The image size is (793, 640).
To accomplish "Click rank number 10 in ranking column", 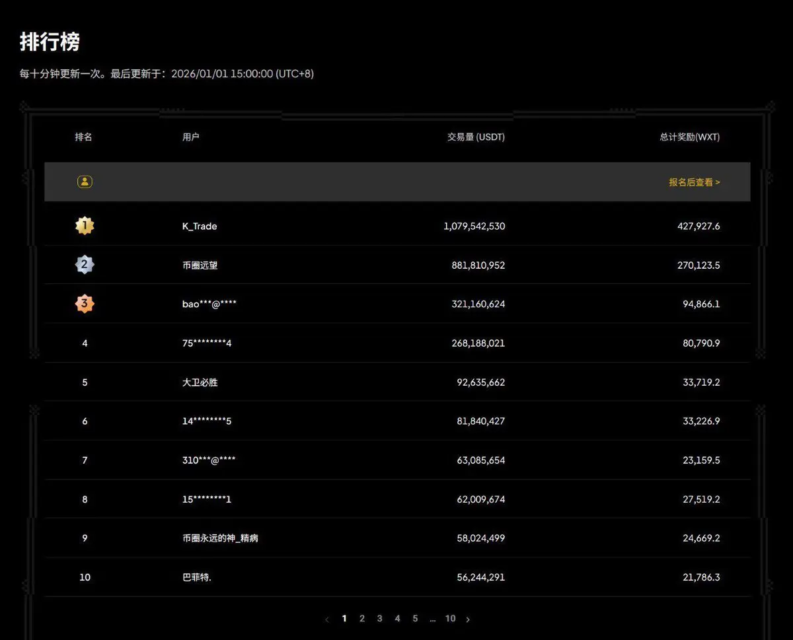I will coord(85,577).
